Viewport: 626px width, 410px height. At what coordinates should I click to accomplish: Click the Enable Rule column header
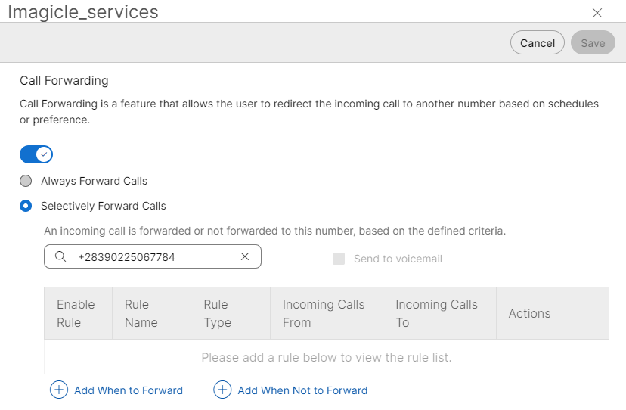(76, 313)
